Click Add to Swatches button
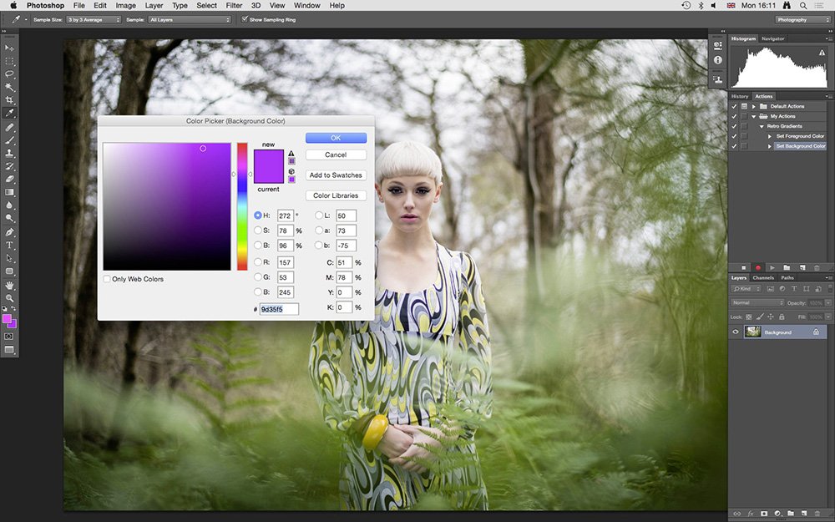The image size is (835, 522). (336, 175)
